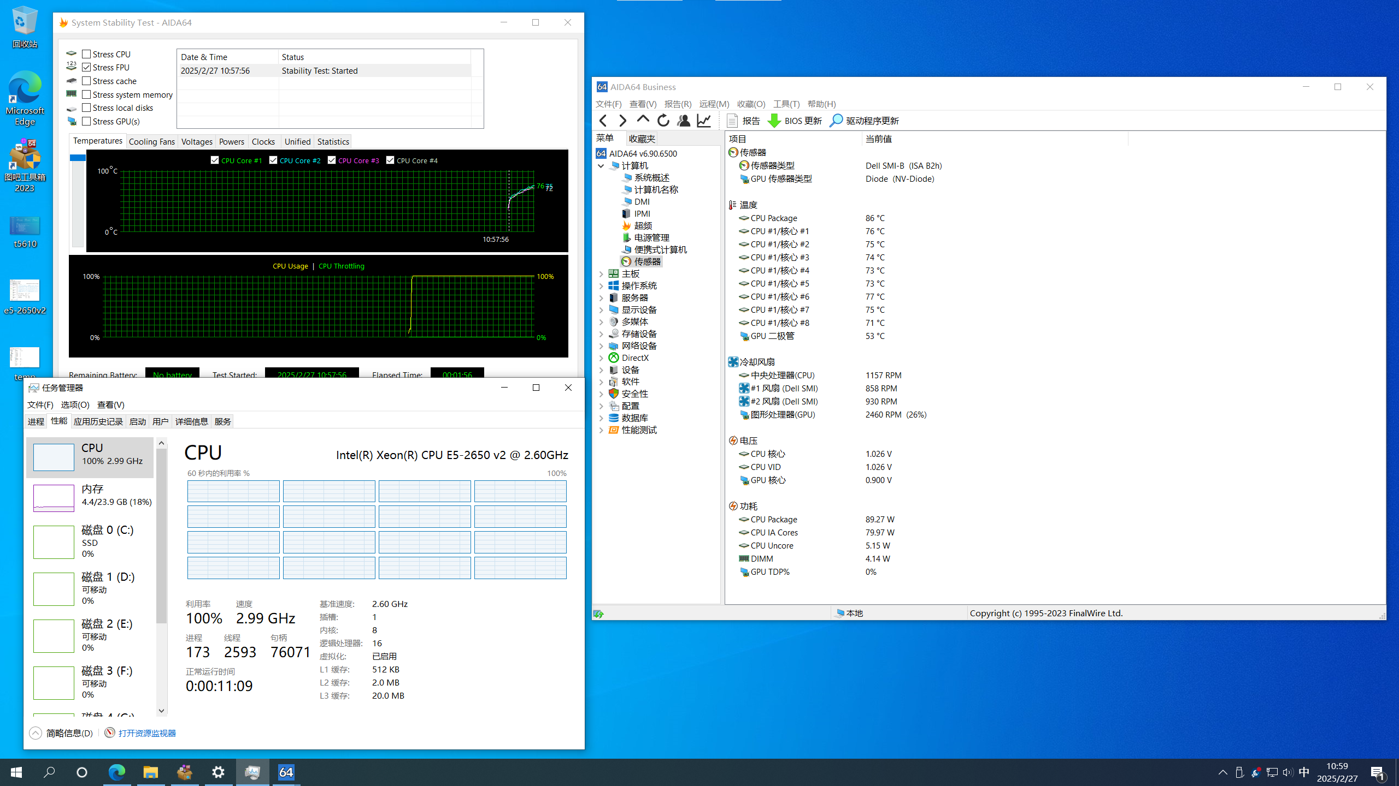
Task: Enable the Stress CPU checkbox
Action: 86,54
